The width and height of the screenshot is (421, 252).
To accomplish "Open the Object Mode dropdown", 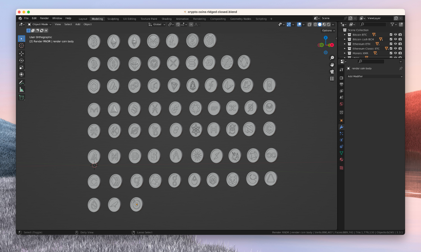I will [39, 24].
